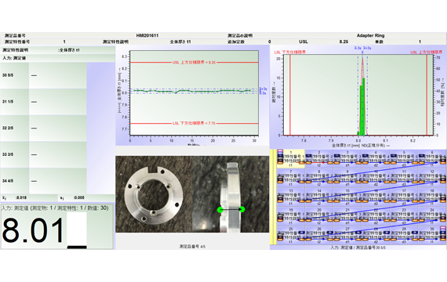Click the row label 31 1/5
Screen dimensions: 447x282
[8, 102]
